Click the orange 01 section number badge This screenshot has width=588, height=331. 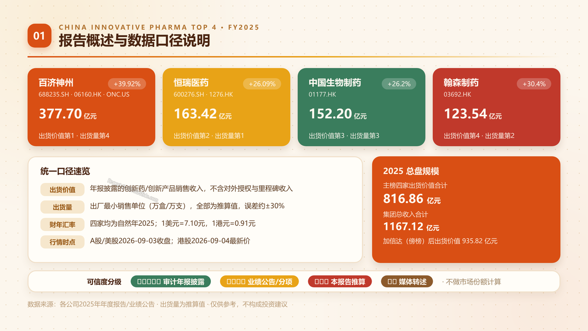pos(40,35)
